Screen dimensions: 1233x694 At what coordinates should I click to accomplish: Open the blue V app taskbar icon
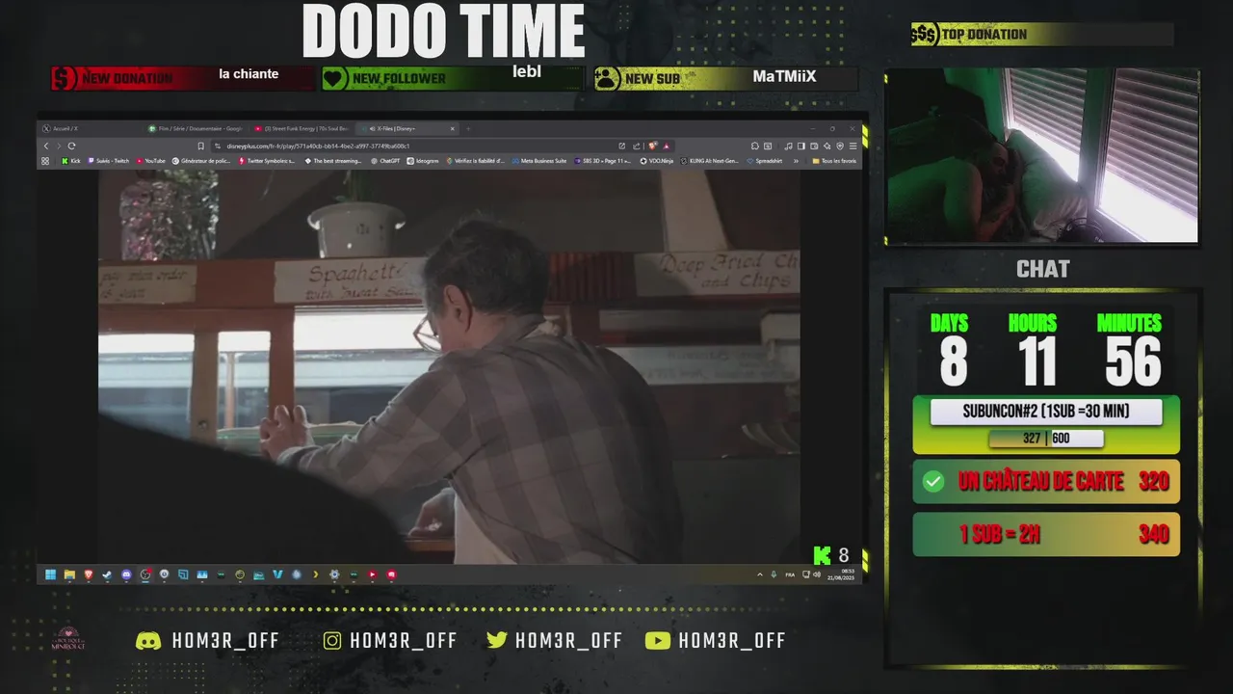[x=277, y=574]
